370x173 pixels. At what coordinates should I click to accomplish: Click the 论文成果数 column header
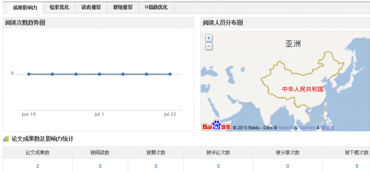click(x=37, y=153)
